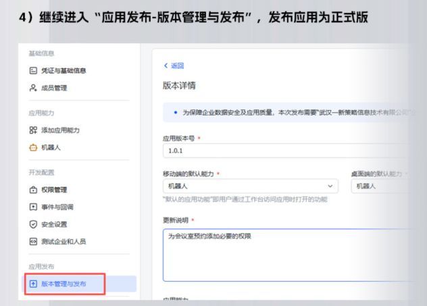The image size is (427, 306).
Task: Open the 移动端的默认能力 dropdown
Action: click(x=250, y=186)
